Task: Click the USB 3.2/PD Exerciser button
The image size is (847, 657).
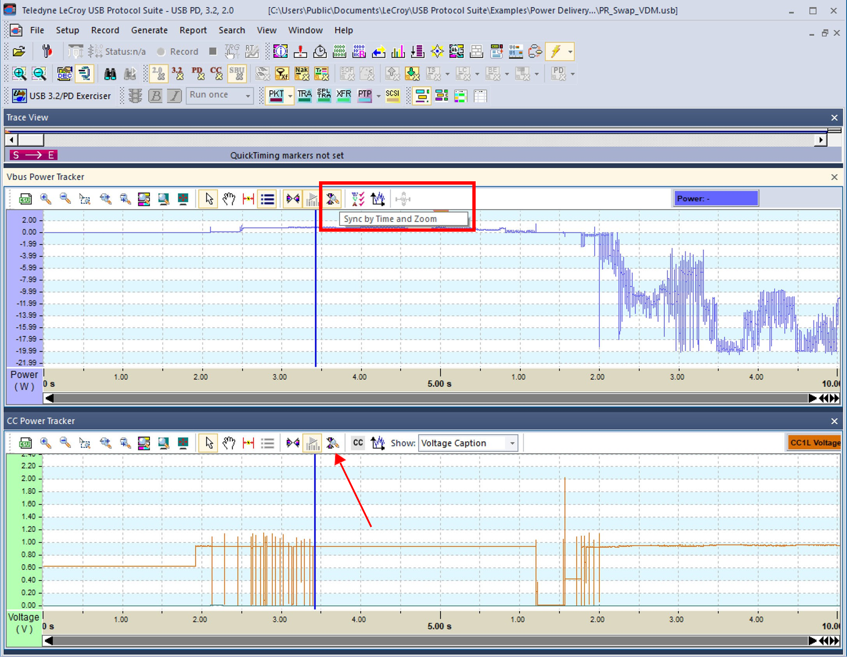Action: pos(61,96)
